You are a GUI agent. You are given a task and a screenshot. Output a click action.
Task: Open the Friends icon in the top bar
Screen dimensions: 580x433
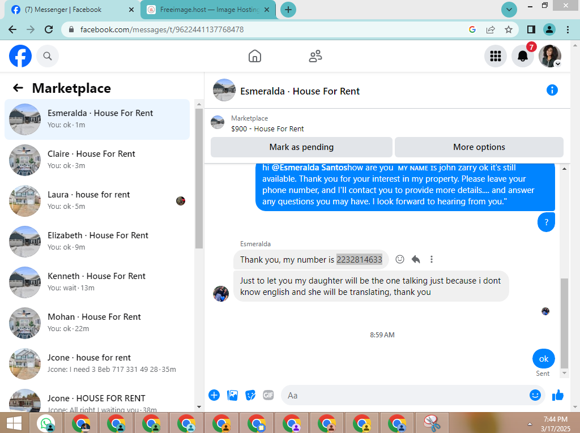pyautogui.click(x=315, y=56)
